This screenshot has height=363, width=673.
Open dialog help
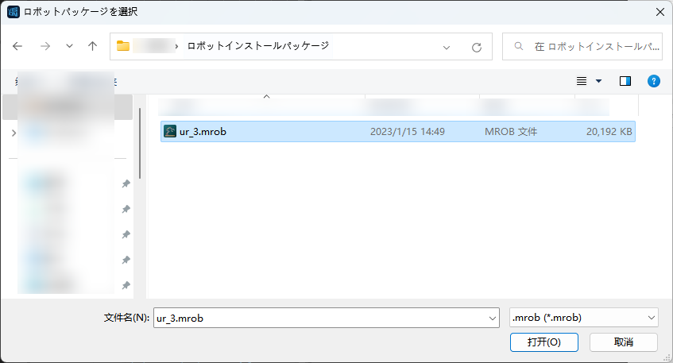(x=653, y=81)
